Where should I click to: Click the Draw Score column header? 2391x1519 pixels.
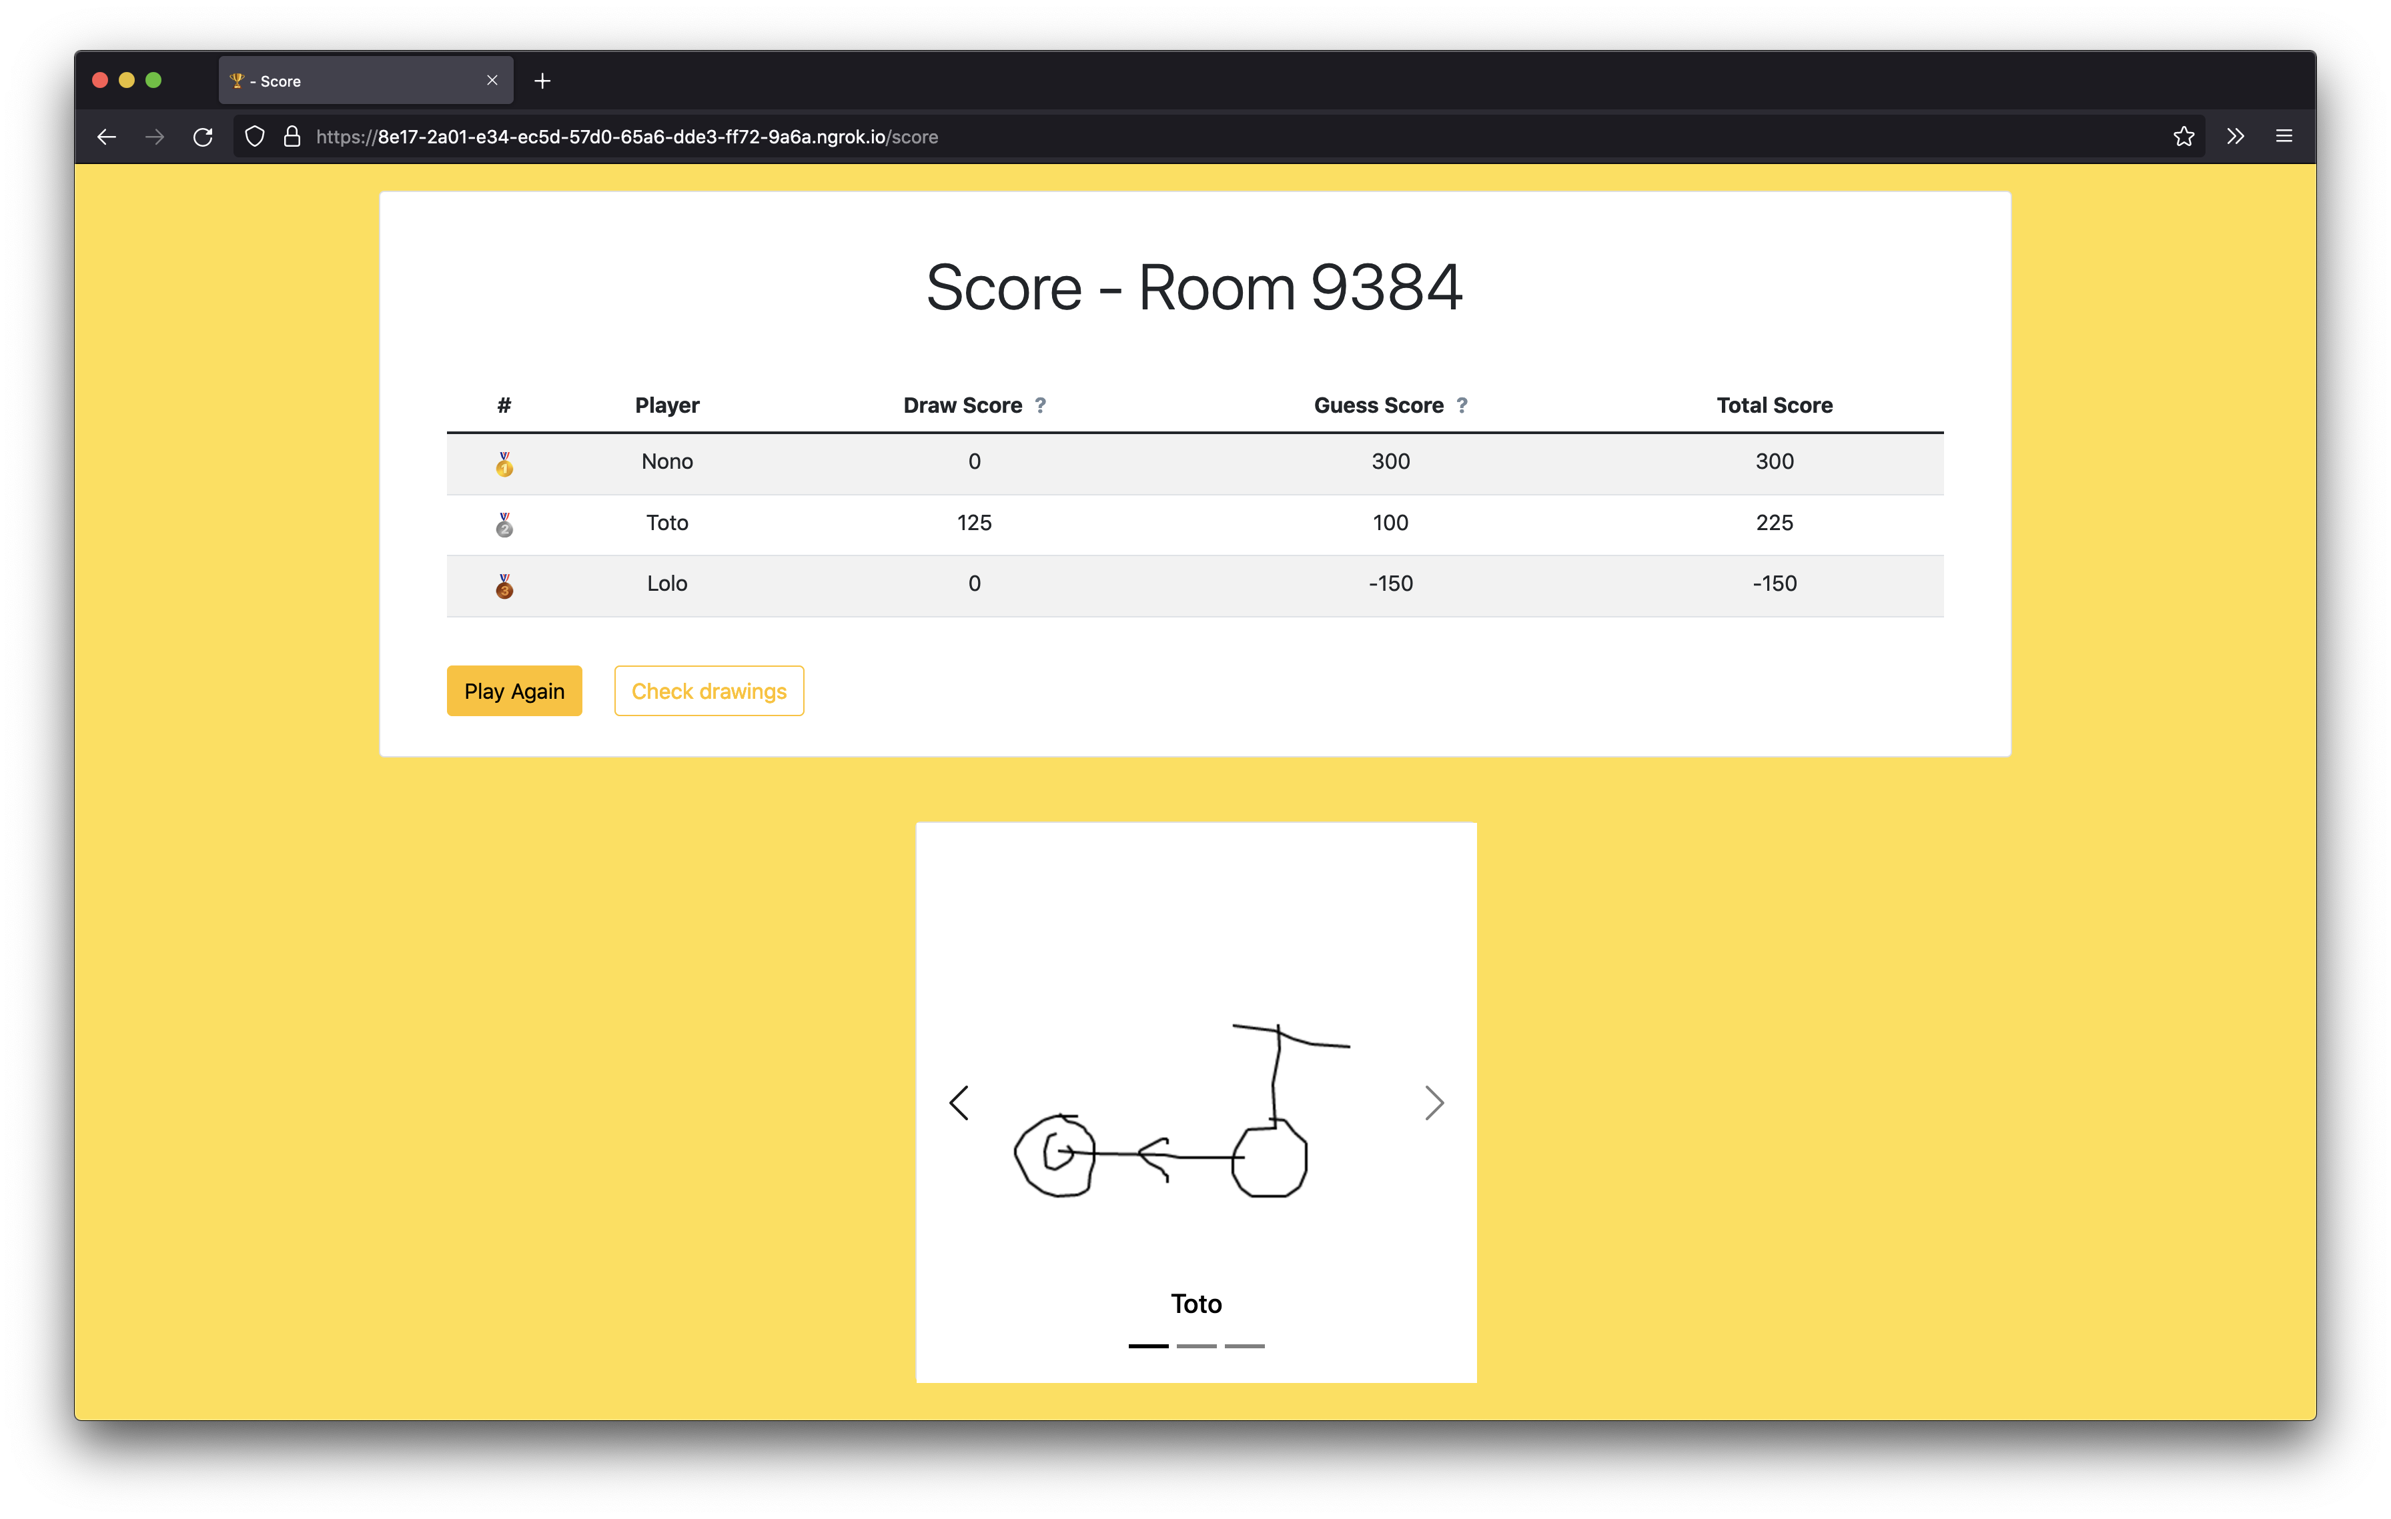point(962,405)
